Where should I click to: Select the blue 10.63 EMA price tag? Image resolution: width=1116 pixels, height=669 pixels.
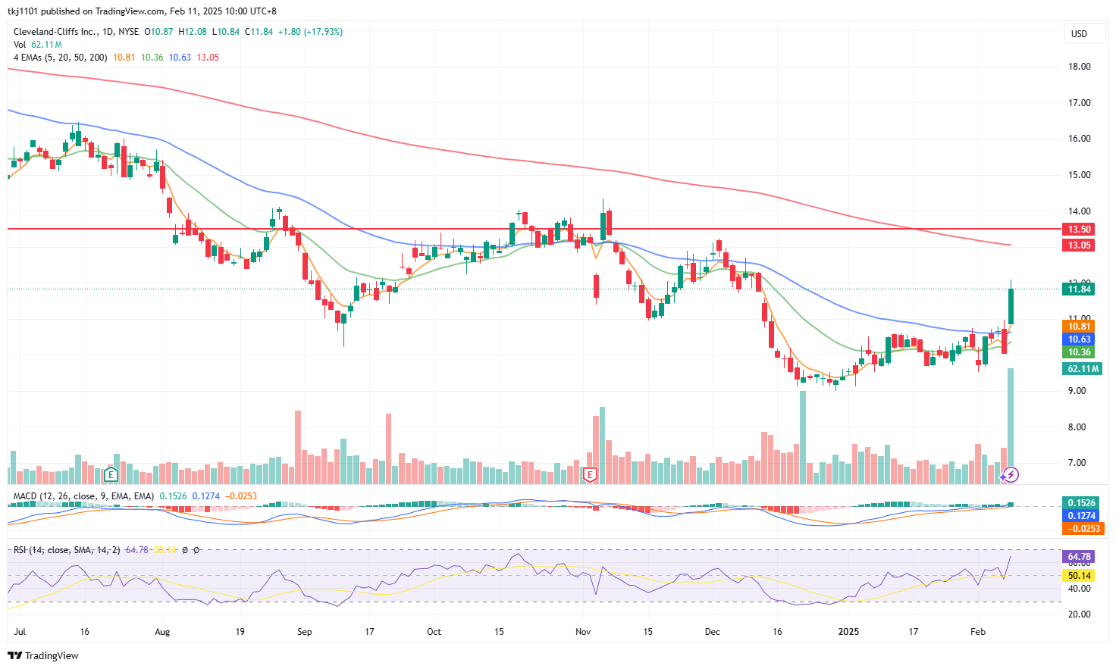(1080, 339)
